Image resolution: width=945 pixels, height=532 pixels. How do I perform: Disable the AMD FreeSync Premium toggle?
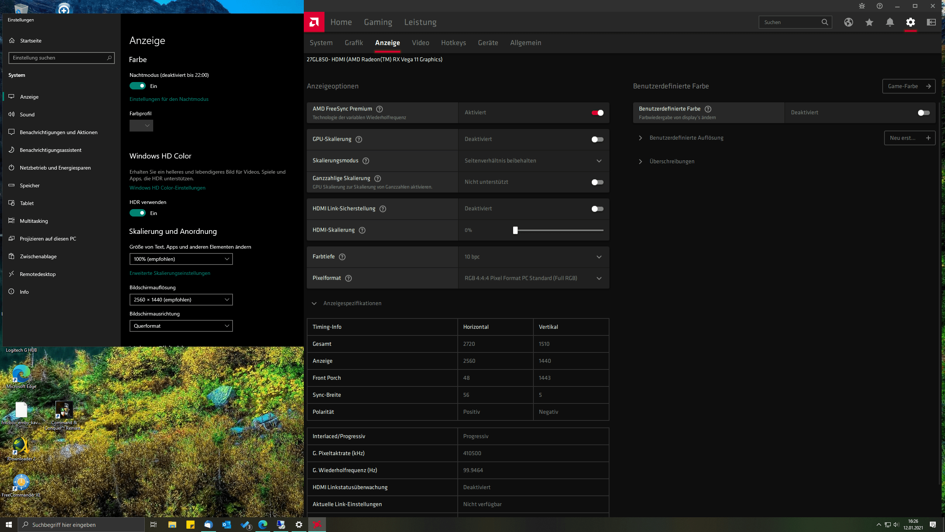tap(597, 113)
